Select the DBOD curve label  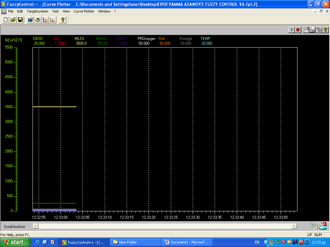pyautogui.click(x=38, y=39)
